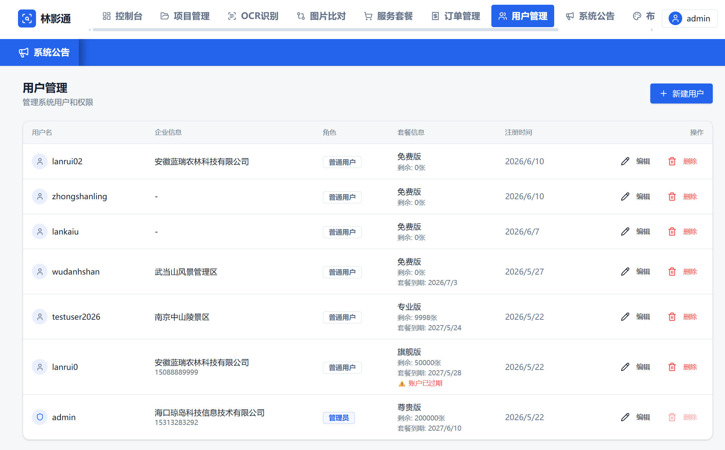
Task: Click 删除 link for testuser2026
Action: pos(690,317)
